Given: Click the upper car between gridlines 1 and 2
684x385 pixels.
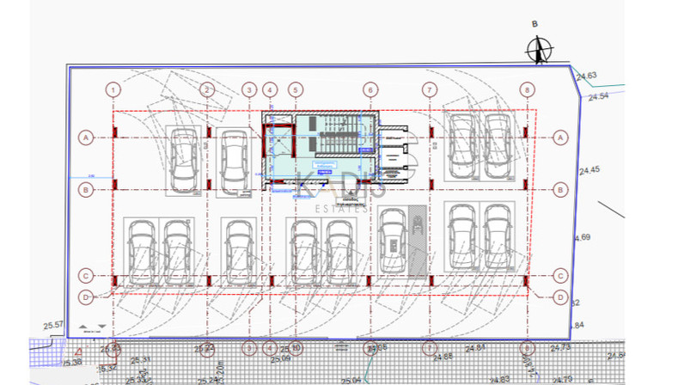Looking at the screenshot, I should point(182,161).
